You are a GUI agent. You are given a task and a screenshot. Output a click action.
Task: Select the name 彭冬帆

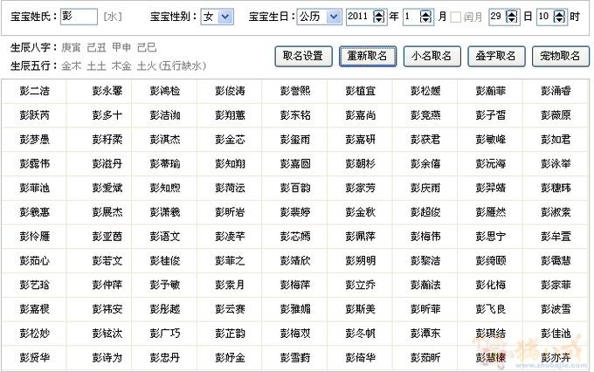(x=360, y=334)
